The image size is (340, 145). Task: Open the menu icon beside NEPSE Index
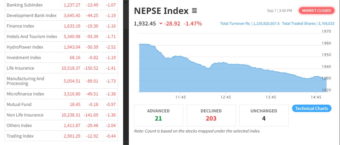(x=194, y=11)
